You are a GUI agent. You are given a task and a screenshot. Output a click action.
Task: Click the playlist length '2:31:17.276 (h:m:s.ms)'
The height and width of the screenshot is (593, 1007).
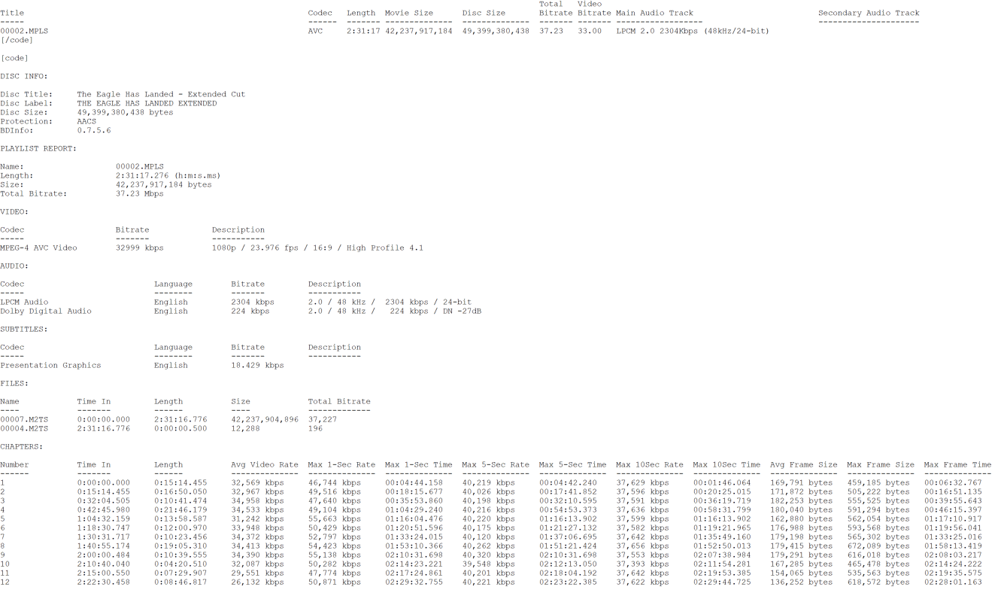(168, 175)
